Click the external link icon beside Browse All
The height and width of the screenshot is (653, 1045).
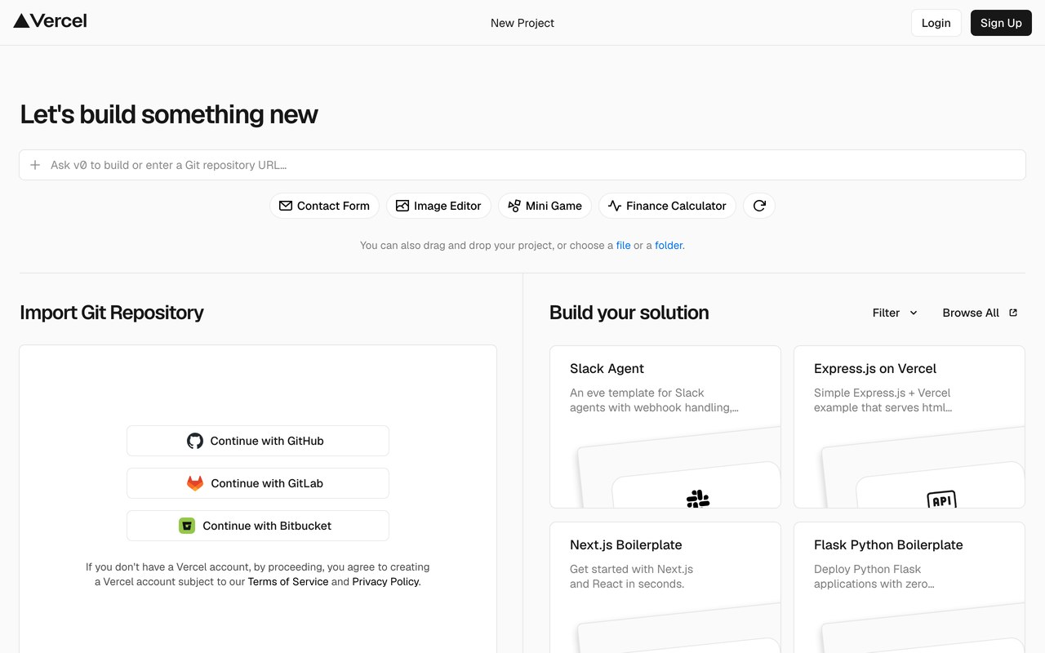coord(1013,313)
